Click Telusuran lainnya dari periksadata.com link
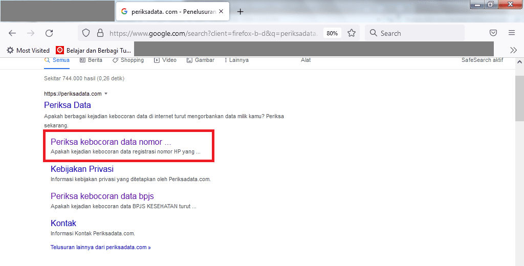Image resolution: width=524 pixels, height=266 pixels. click(x=101, y=247)
